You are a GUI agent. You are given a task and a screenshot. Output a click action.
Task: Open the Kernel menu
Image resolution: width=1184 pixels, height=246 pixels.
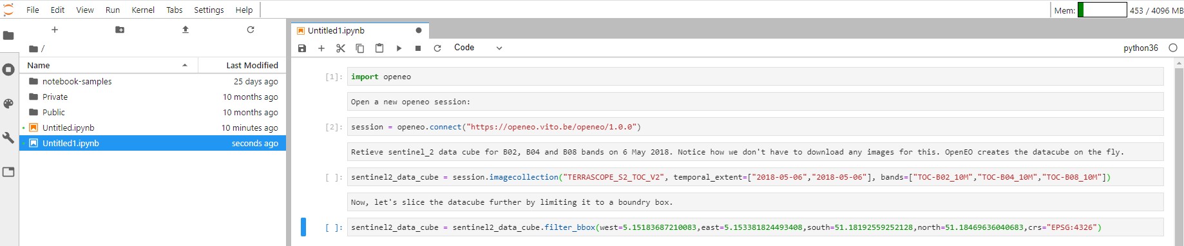143,10
